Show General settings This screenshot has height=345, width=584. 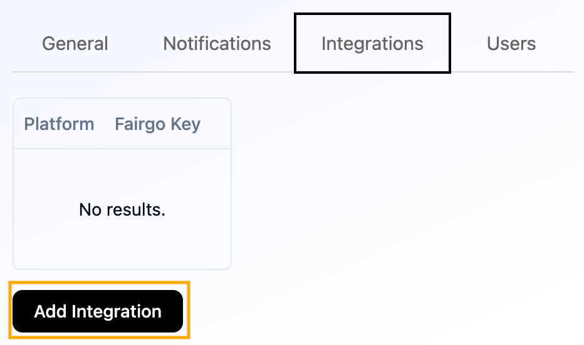click(75, 44)
